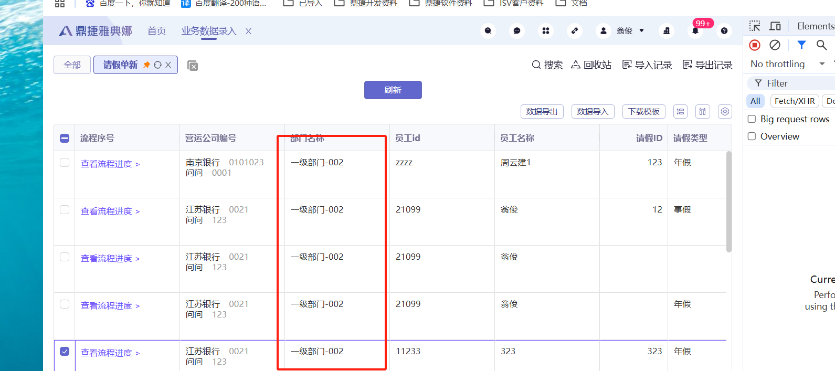Image resolution: width=835 pixels, height=371 pixels.
Task: Select the Fetch/XHR filter
Action: point(795,101)
